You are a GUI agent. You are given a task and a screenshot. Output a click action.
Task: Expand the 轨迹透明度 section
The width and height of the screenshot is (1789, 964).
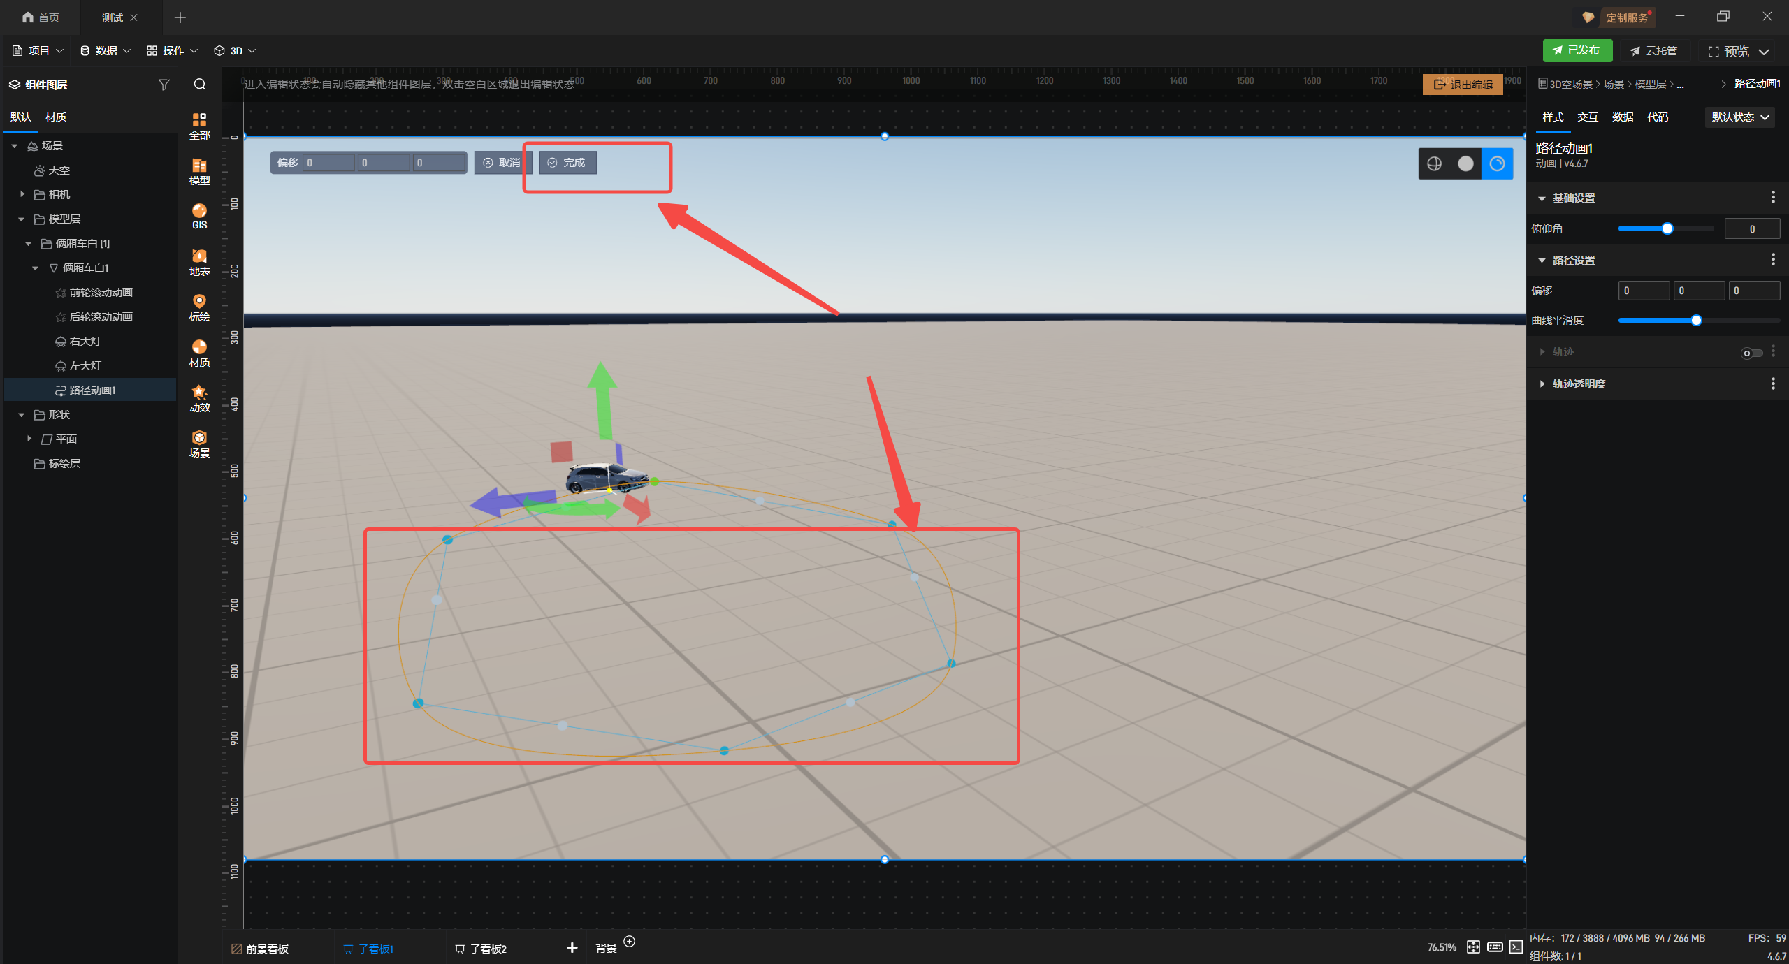click(x=1542, y=384)
